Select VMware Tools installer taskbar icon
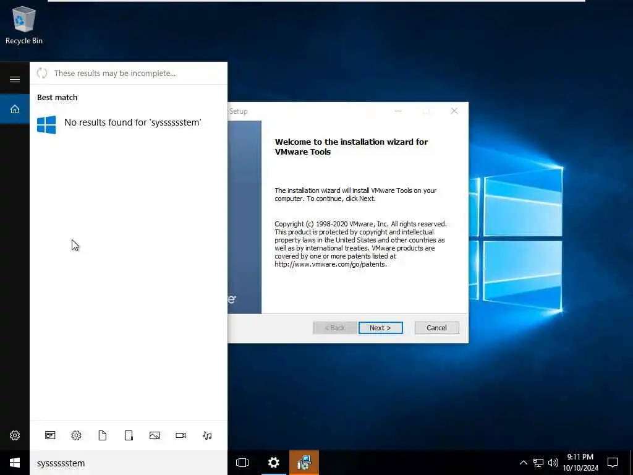The height and width of the screenshot is (475, 633). pyautogui.click(x=304, y=463)
